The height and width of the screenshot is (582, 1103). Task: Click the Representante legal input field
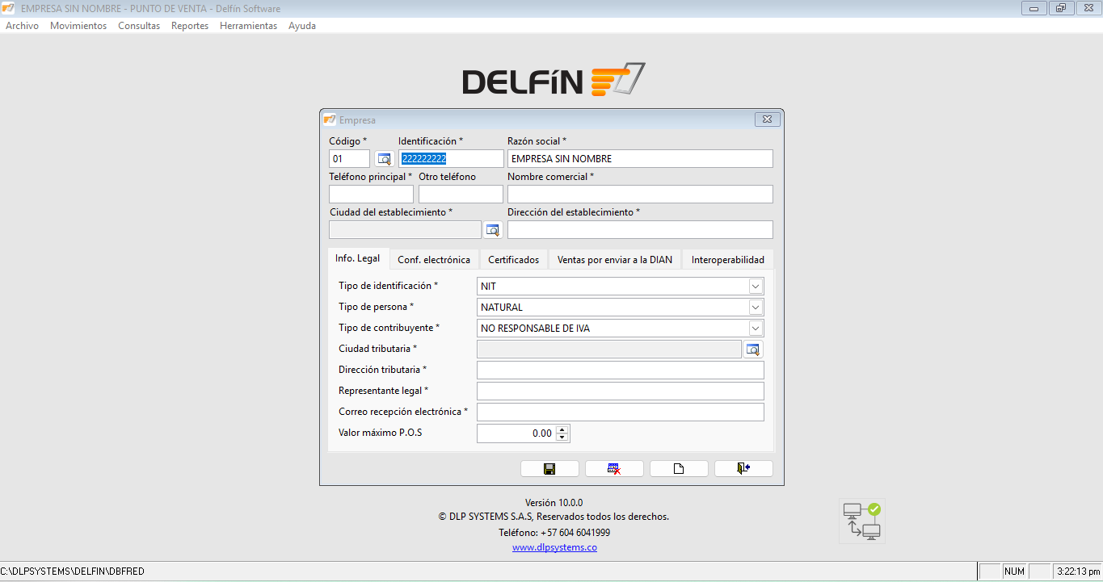click(x=621, y=391)
